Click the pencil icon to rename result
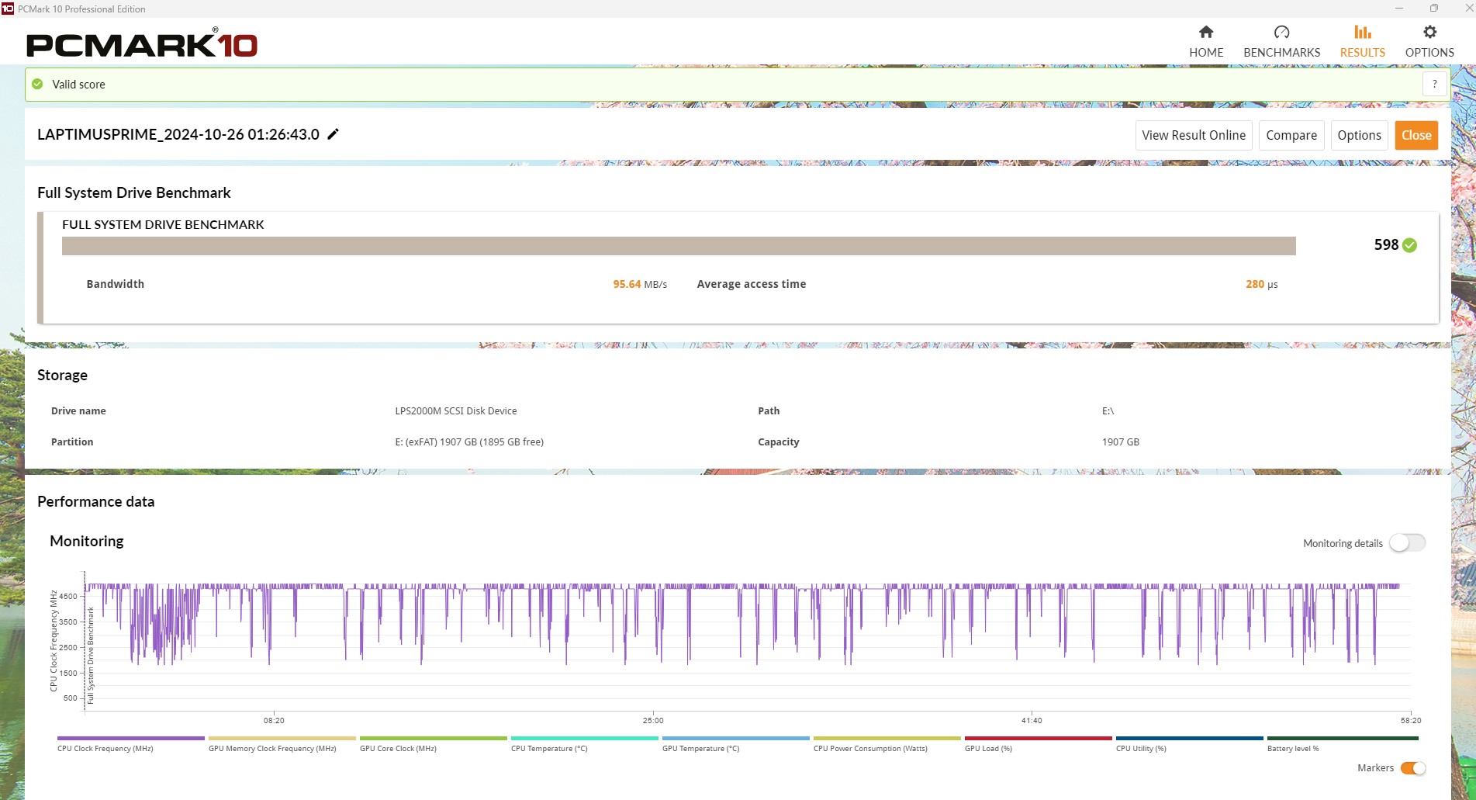 click(334, 134)
